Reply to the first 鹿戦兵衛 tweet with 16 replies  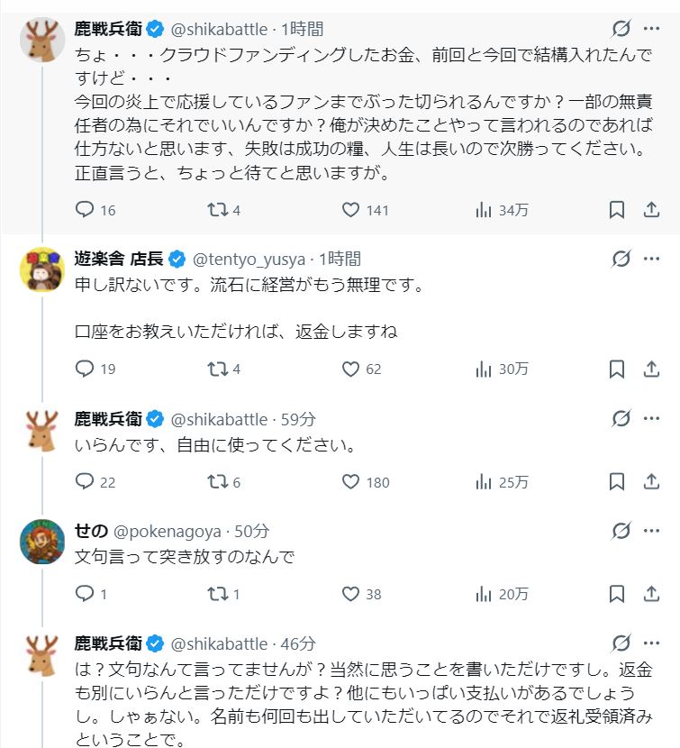pyautogui.click(x=85, y=210)
